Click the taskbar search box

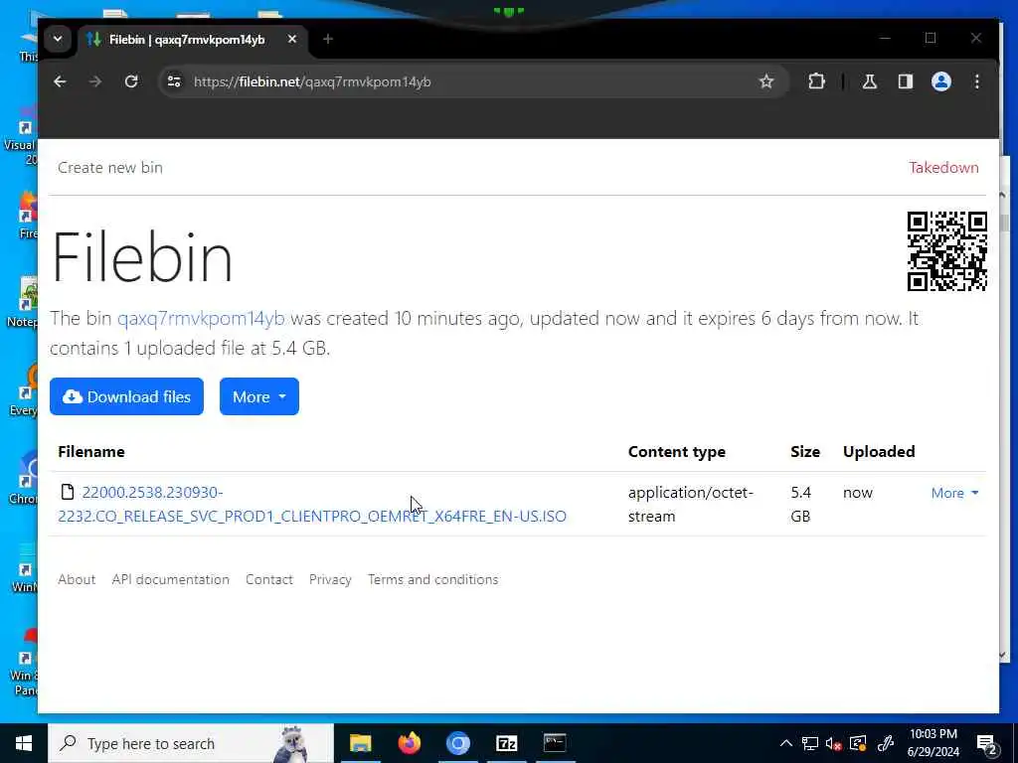tap(191, 743)
